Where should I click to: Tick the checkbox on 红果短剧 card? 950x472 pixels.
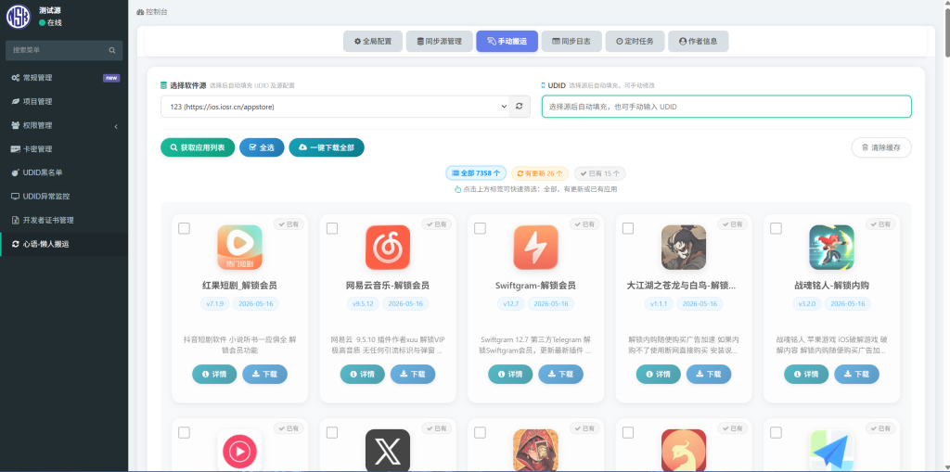[185, 228]
